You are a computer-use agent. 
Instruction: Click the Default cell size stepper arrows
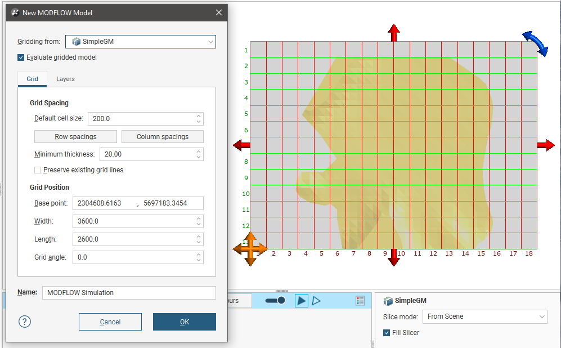pyautogui.click(x=198, y=119)
